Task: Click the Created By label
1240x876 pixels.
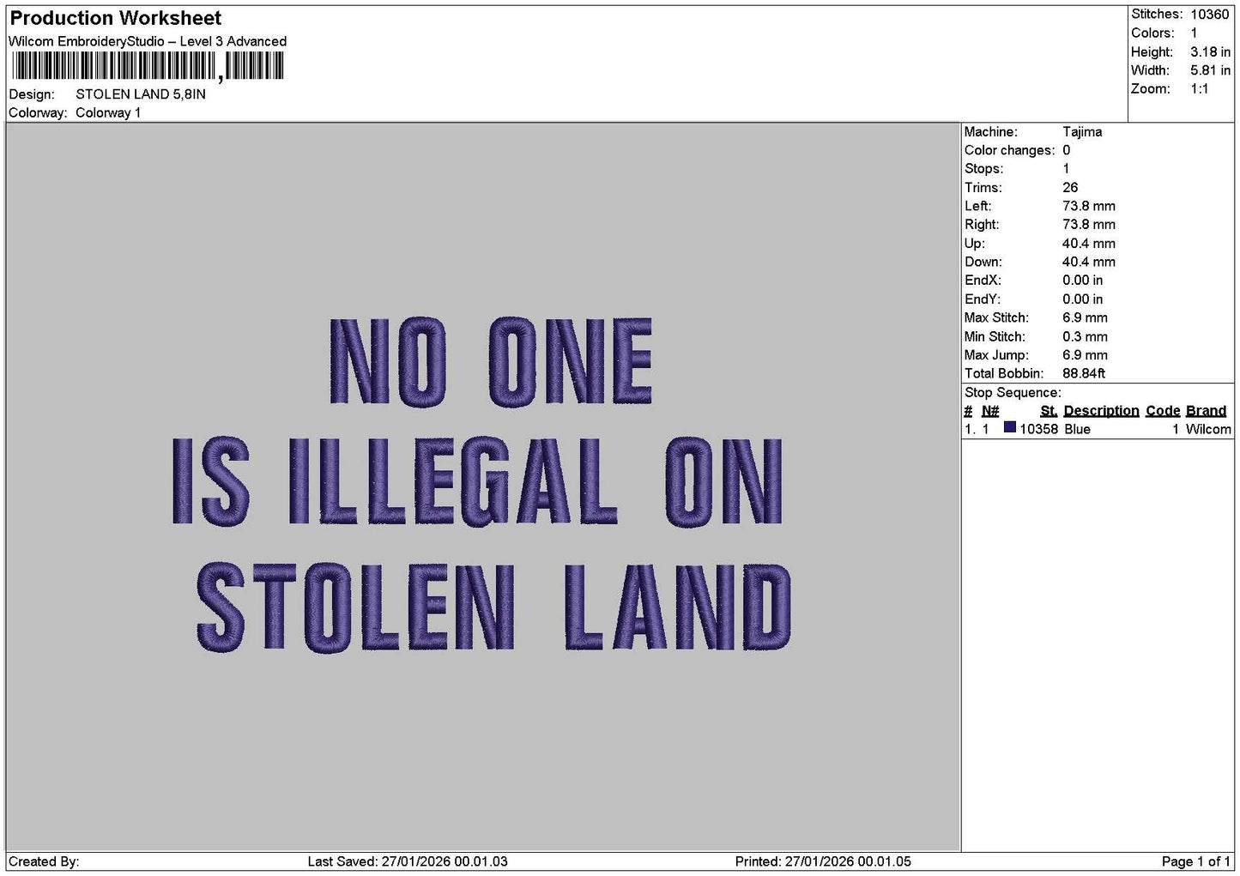Action: (44, 861)
